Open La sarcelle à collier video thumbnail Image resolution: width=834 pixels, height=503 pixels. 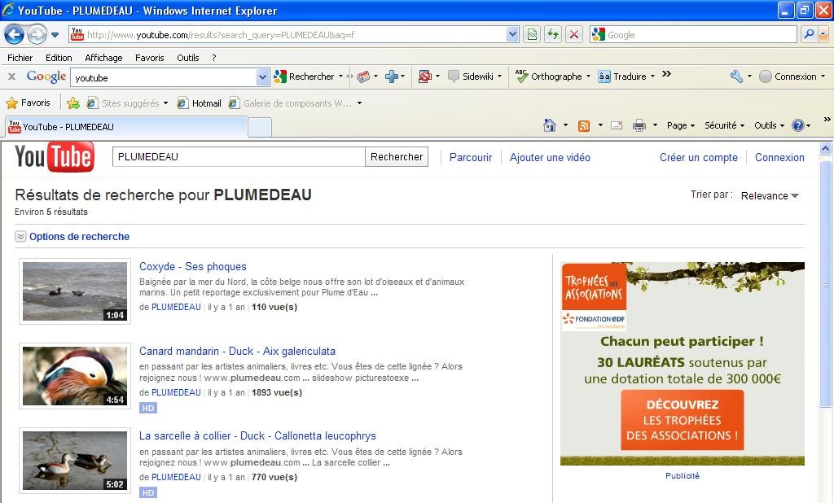(75, 461)
